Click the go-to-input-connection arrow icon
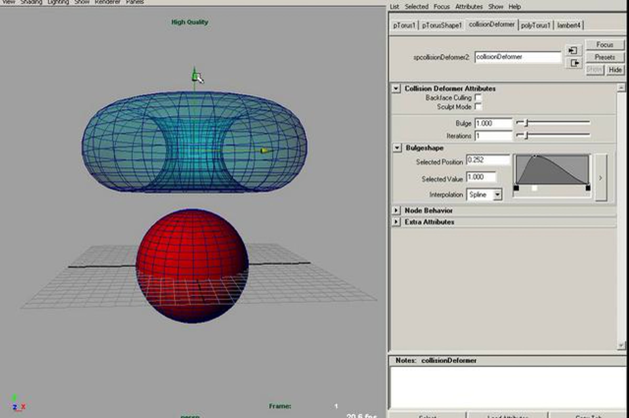The height and width of the screenshot is (418, 629). (x=573, y=50)
